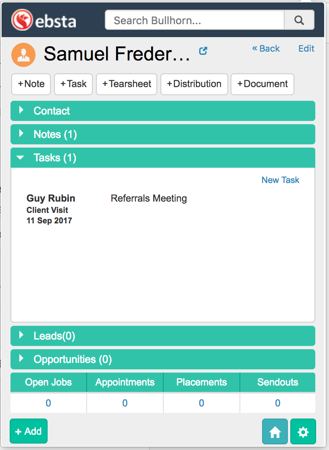Click the magnifying glass search button
The width and height of the screenshot is (329, 450).
click(299, 20)
